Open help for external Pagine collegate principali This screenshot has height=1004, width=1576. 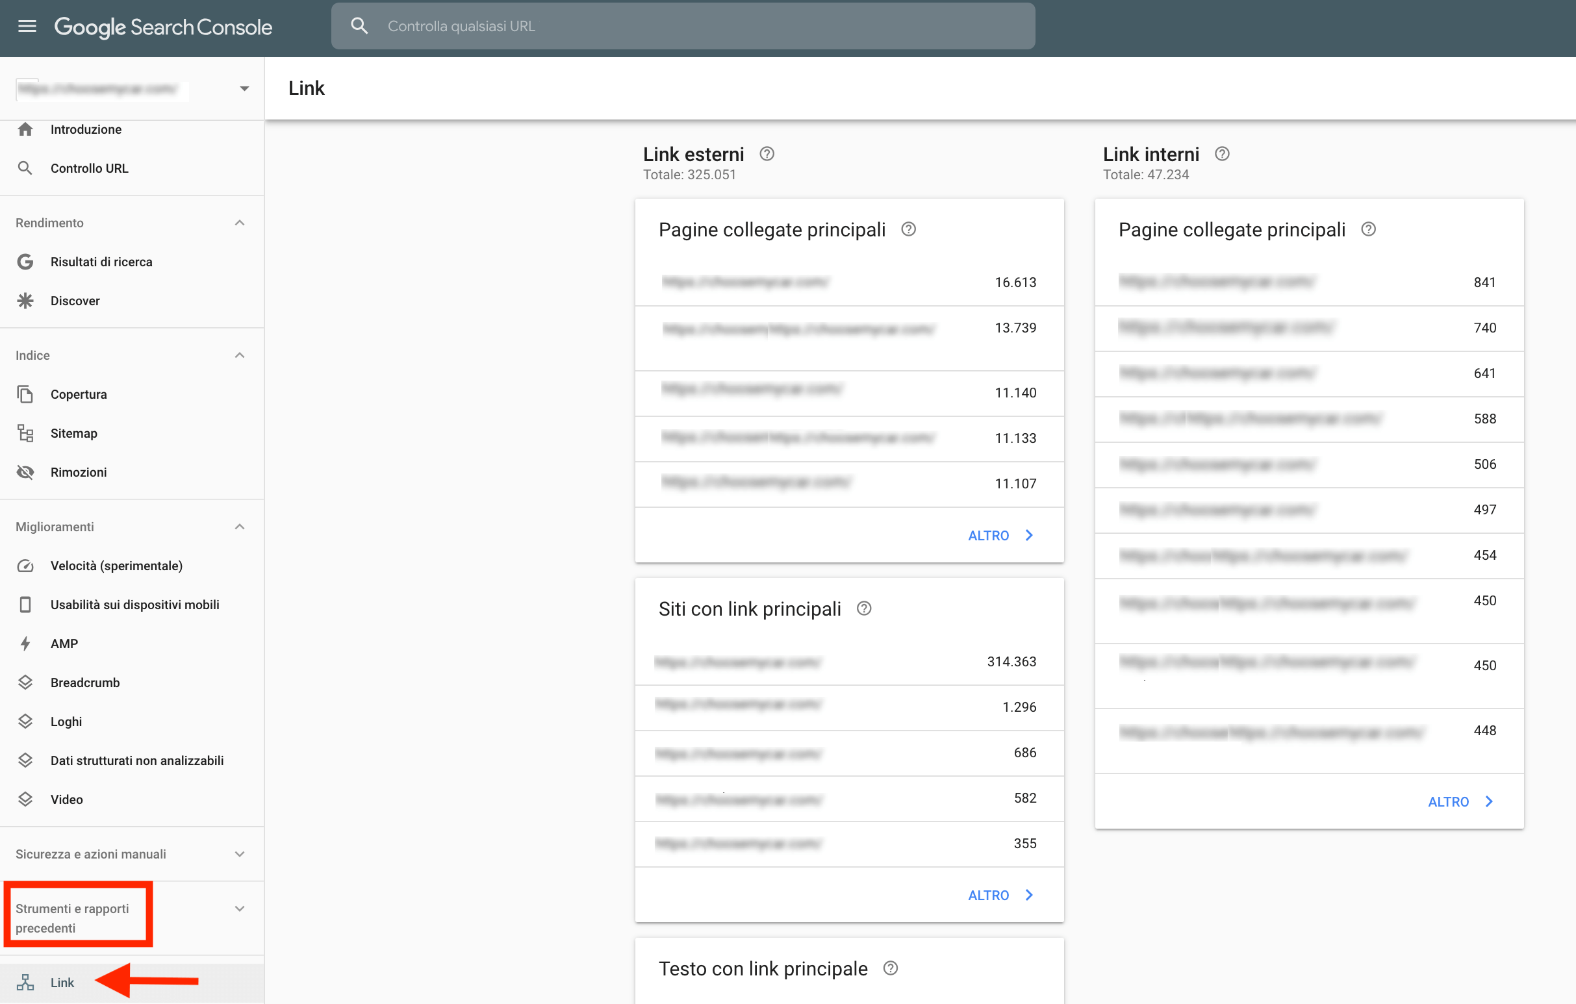908,230
